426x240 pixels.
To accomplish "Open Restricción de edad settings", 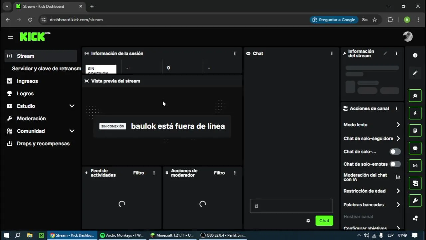I will [x=372, y=191].
